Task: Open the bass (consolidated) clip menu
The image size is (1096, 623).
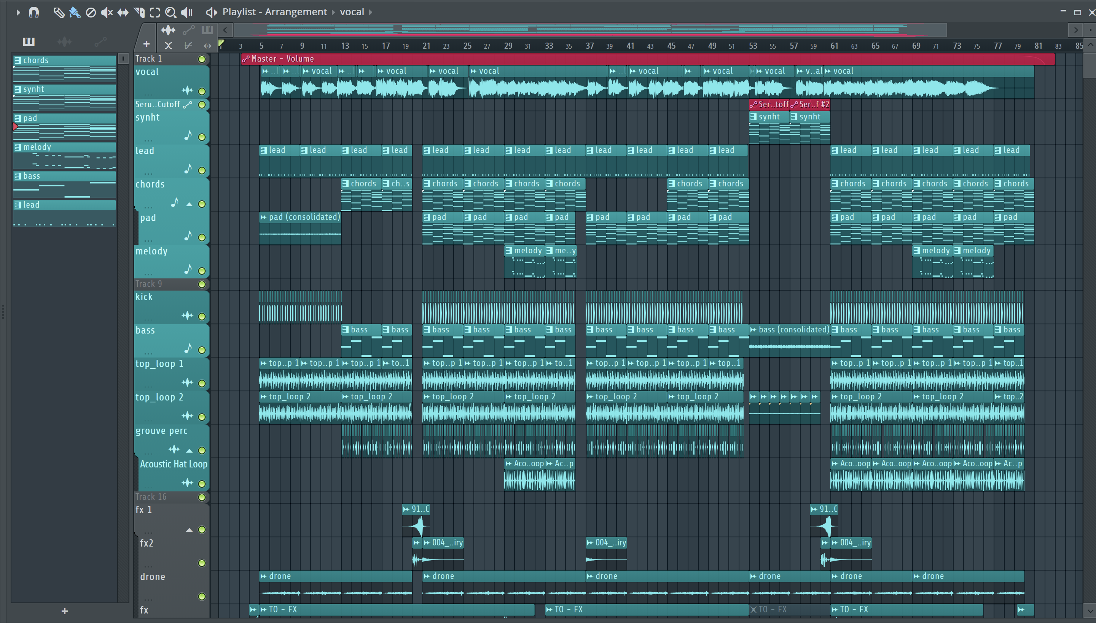Action: (x=753, y=330)
